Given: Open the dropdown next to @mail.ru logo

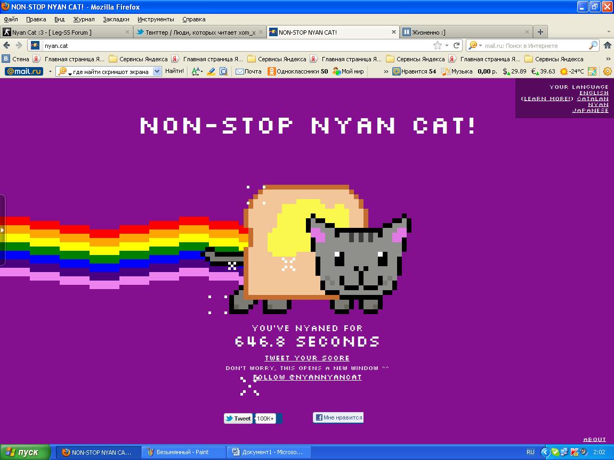Looking at the screenshot, I should [50, 71].
